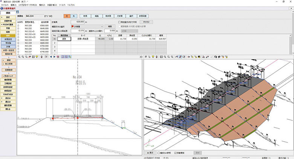Screen dimensions: 294x159
Task: Click the crossed-tools icon in cross-section toolbar
Action: pyautogui.click(x=46, y=57)
